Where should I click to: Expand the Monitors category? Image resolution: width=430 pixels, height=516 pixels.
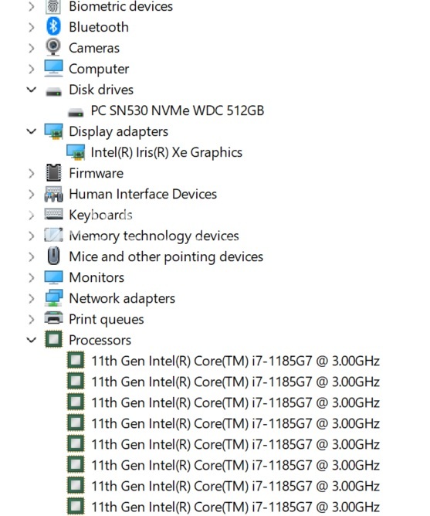point(31,278)
